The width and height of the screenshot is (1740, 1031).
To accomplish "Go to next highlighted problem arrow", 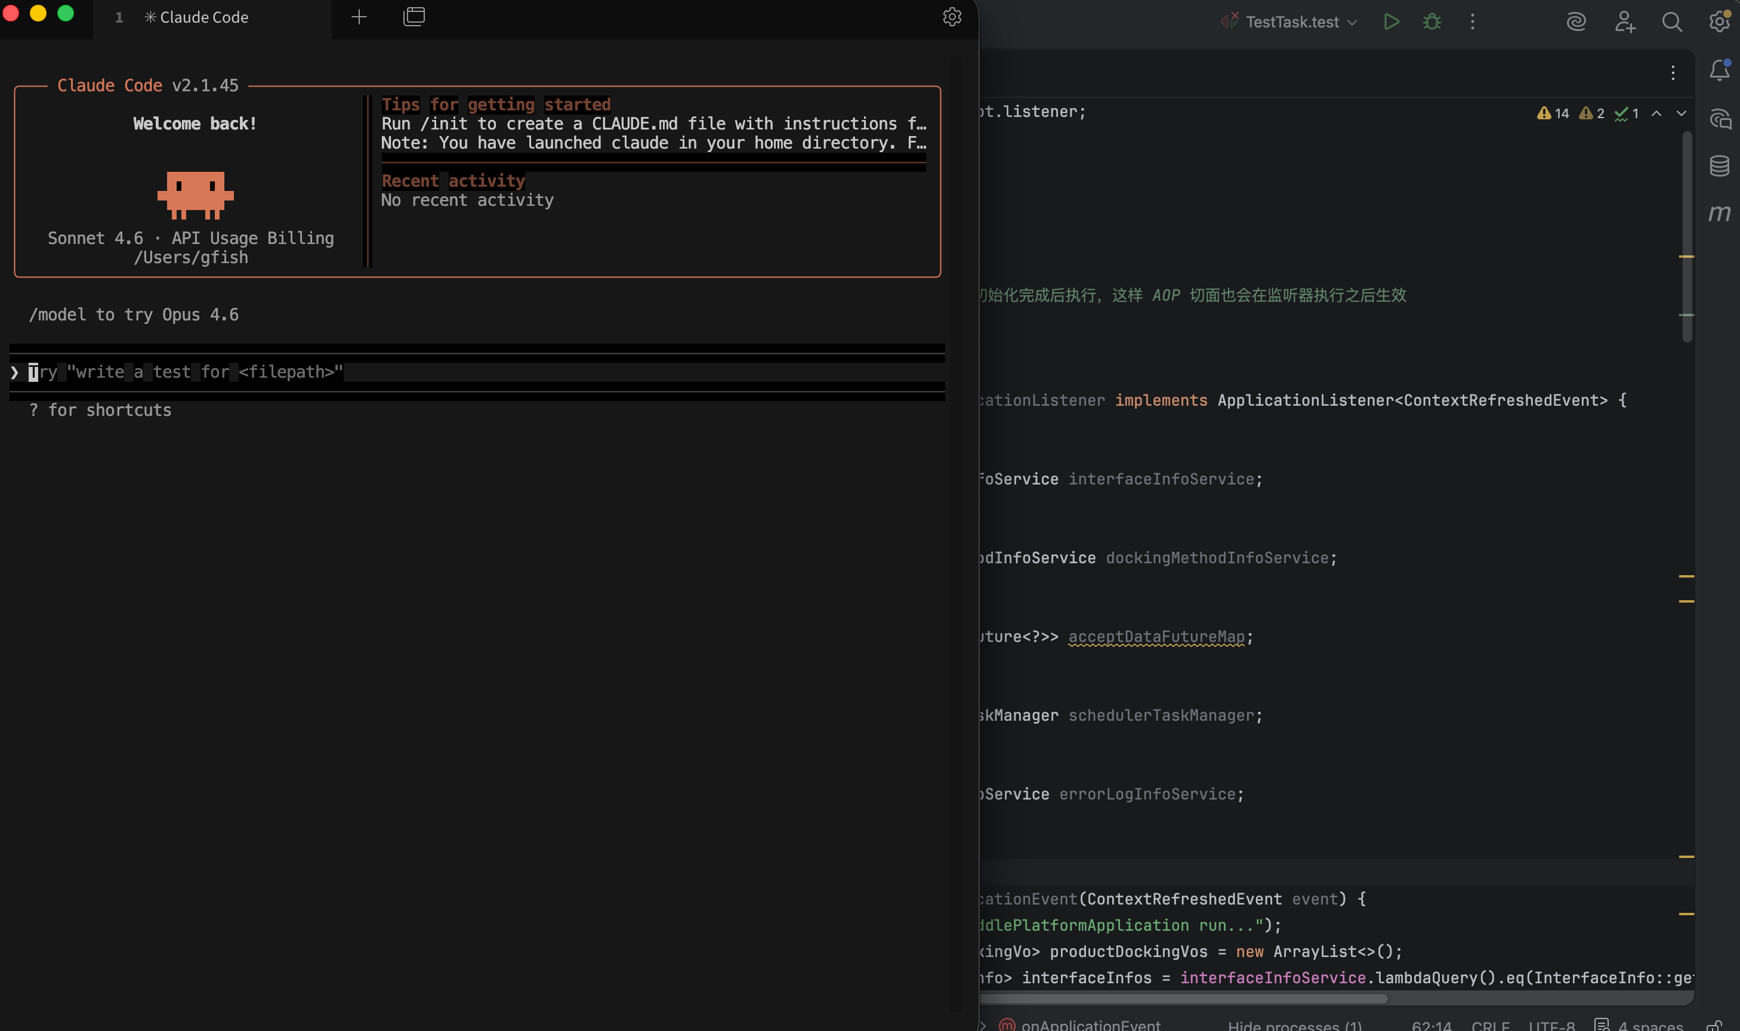I will pyautogui.click(x=1681, y=113).
